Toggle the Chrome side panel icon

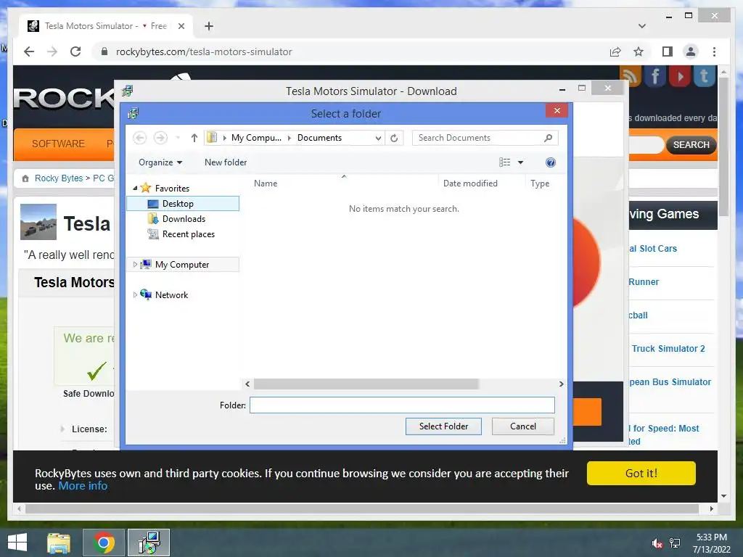pos(668,51)
